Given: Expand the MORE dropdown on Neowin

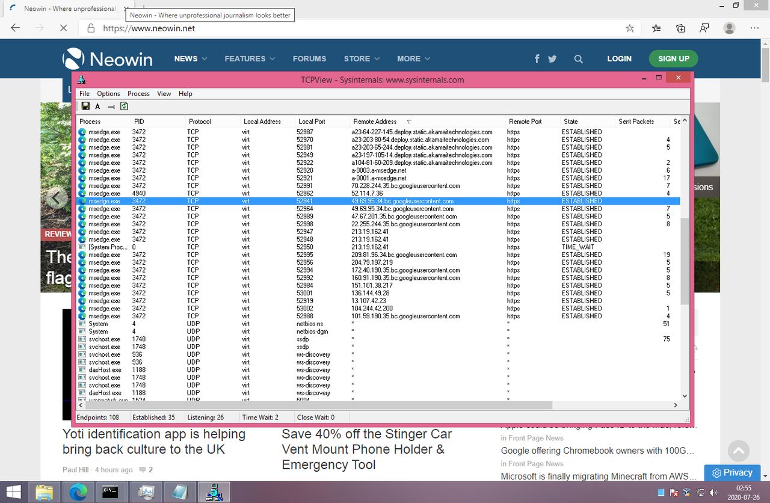Looking at the screenshot, I should coord(414,59).
